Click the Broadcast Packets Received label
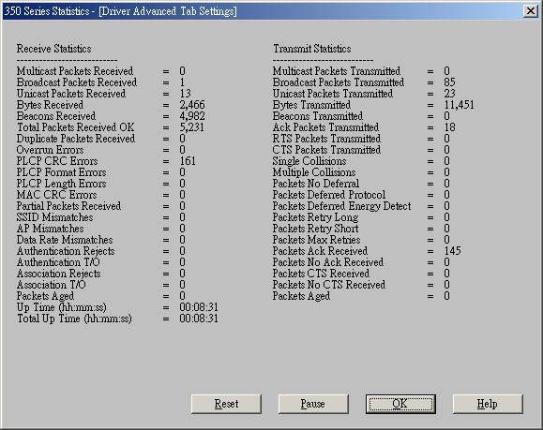This screenshot has width=543, height=430. 77,82
